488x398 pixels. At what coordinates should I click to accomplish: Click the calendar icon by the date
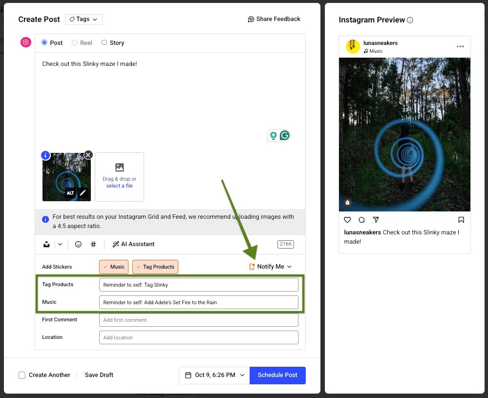point(188,375)
